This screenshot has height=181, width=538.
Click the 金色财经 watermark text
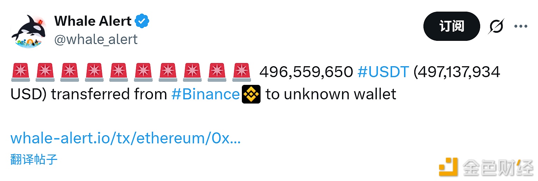(x=498, y=167)
